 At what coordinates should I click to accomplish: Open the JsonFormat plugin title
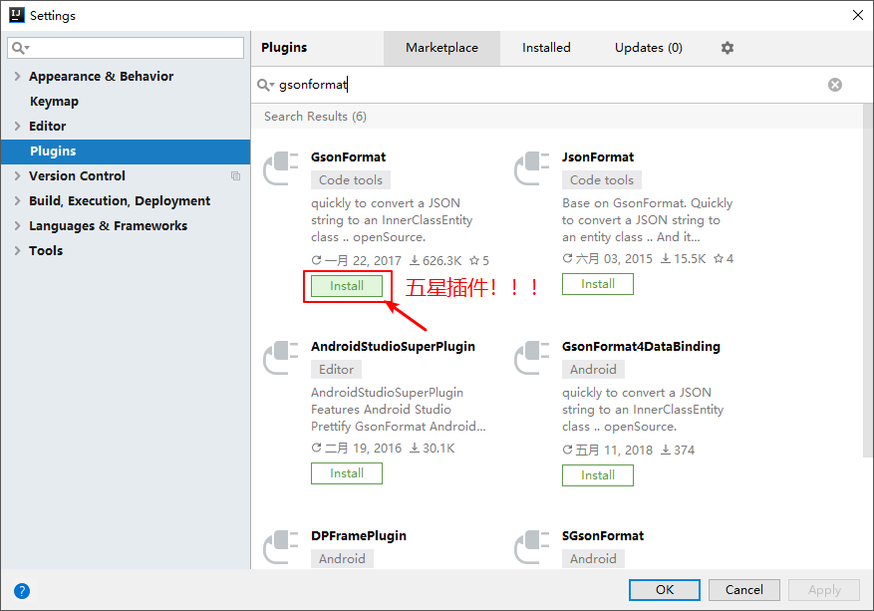pos(598,157)
